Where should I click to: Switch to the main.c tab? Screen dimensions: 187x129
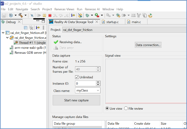click(x=136, y=22)
